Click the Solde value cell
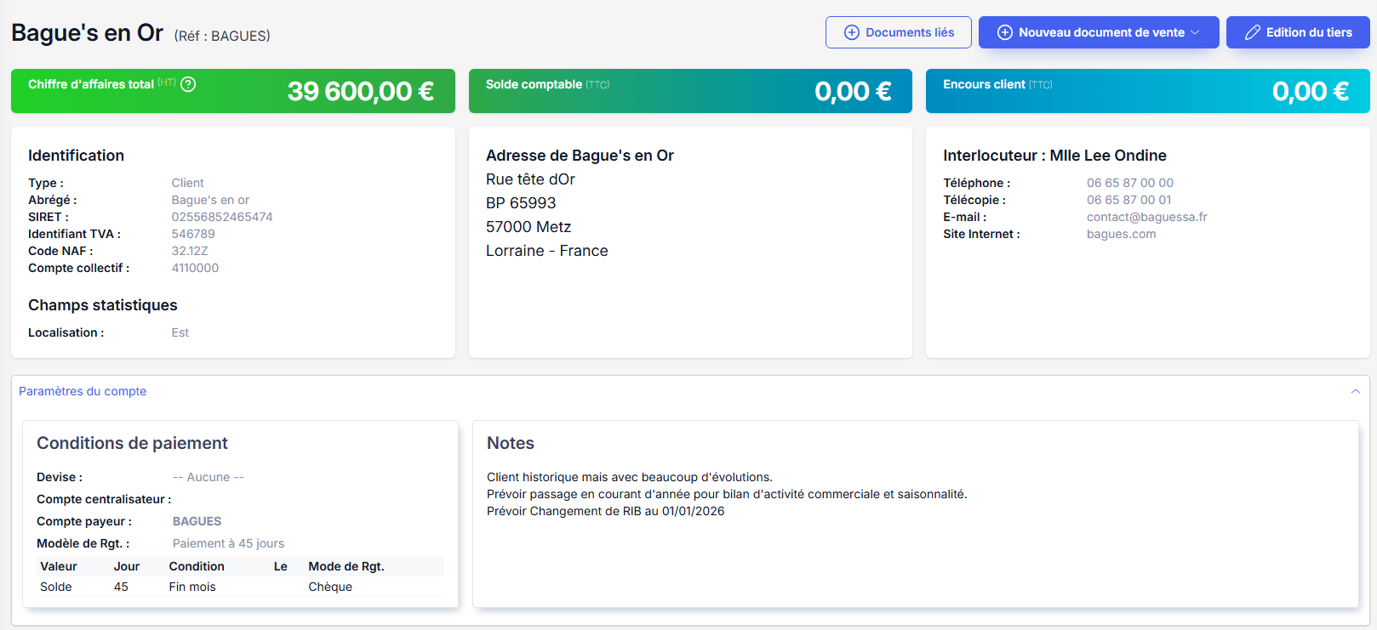The image size is (1377, 630). point(56,587)
